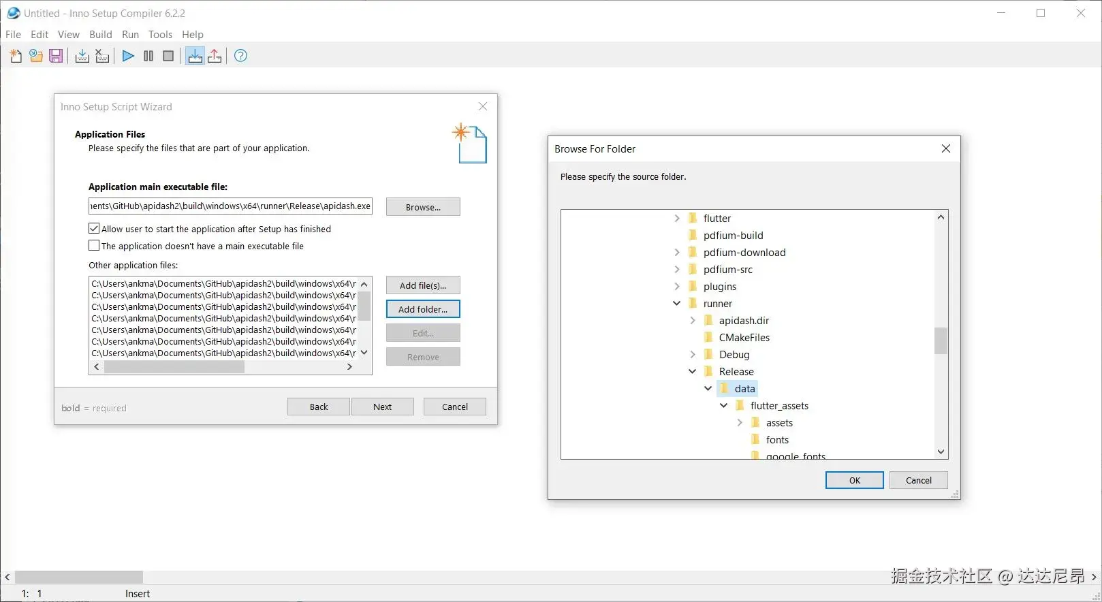Open the Edit menu

(40, 34)
